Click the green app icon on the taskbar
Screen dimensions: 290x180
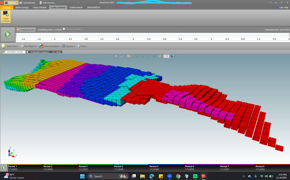[195, 176]
